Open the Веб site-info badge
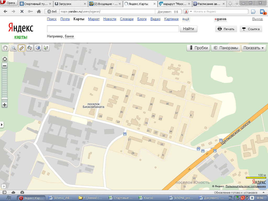Viewport: 268px width, 201px height. click(52, 12)
